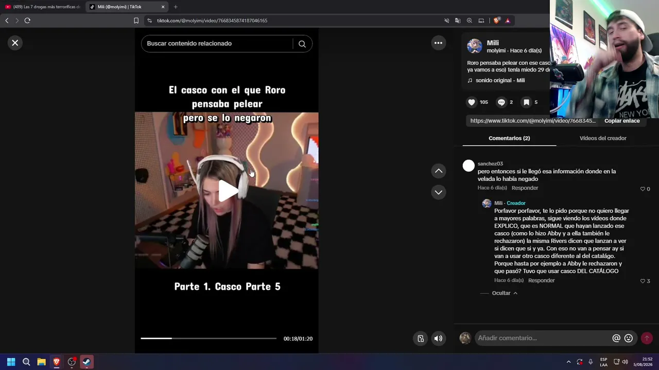
Task: Open File Explorer from the taskbar
Action: pyautogui.click(x=41, y=362)
